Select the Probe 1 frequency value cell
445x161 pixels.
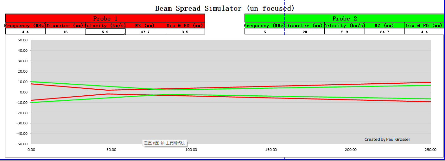25,32
